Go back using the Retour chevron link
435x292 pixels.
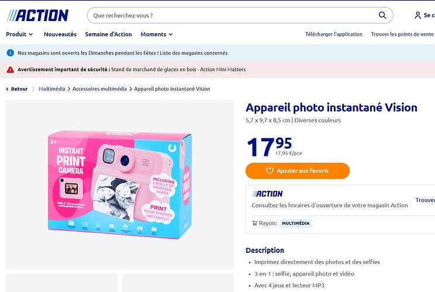(x=17, y=89)
